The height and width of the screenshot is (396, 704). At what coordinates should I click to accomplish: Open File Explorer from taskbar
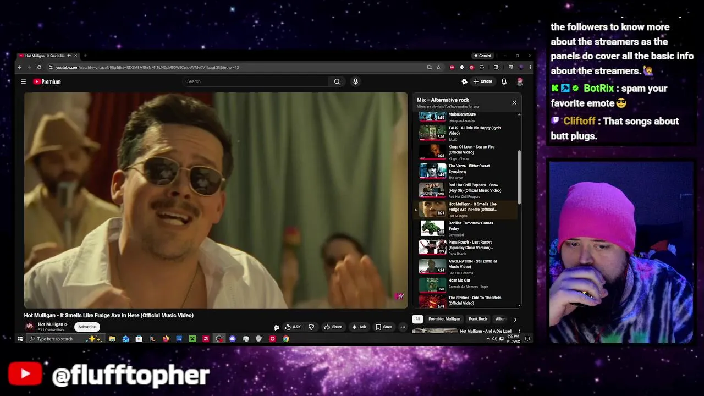point(112,339)
